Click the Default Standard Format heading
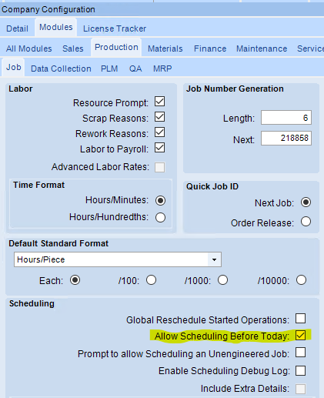Viewport: 324px width, 398px height. coord(58,243)
